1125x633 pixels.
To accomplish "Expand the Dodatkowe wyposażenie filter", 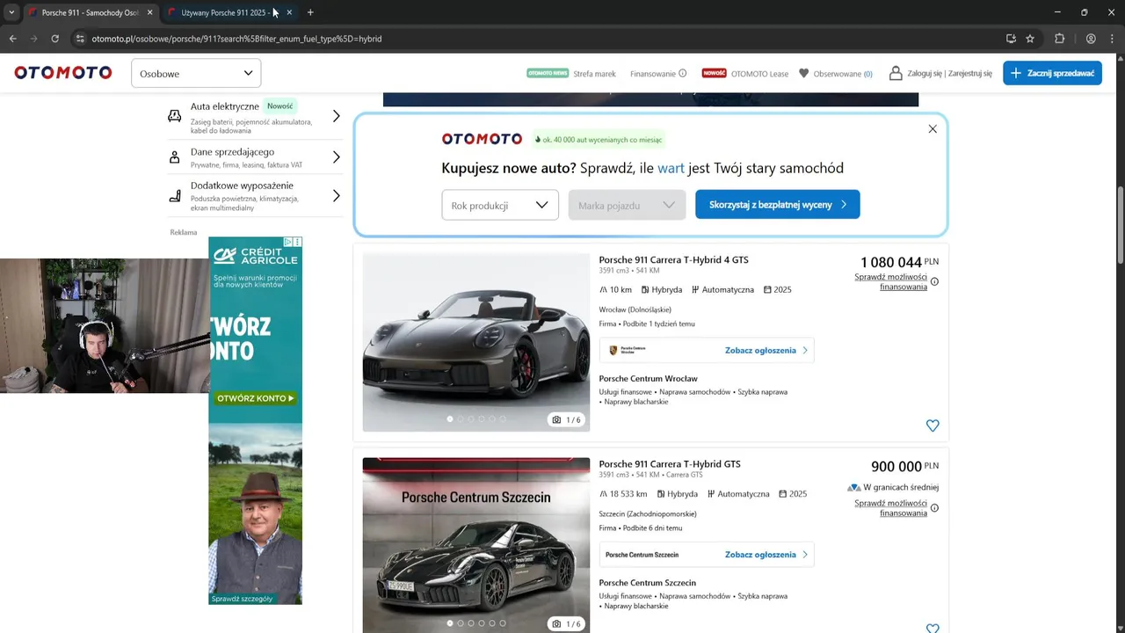I will click(254, 196).
